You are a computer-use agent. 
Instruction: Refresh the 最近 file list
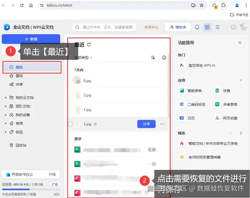click(x=89, y=45)
